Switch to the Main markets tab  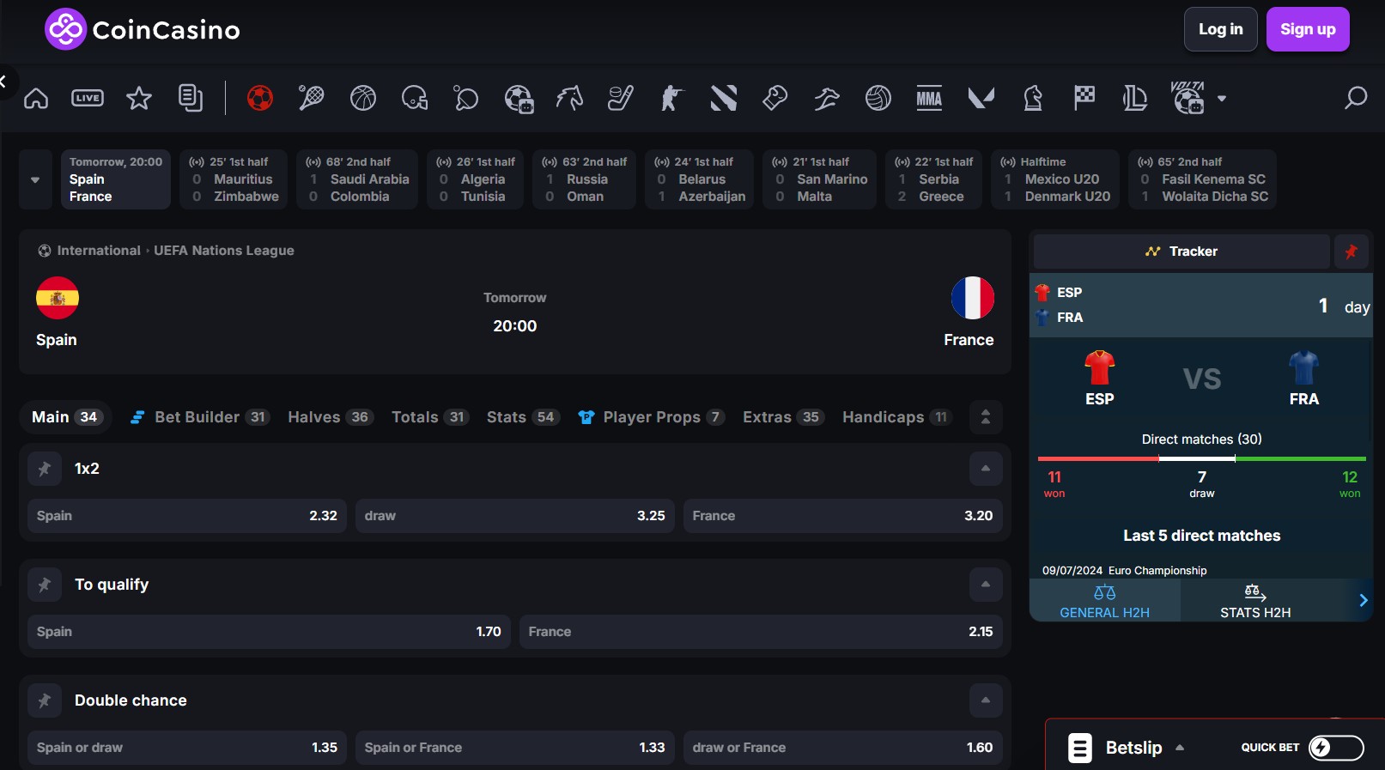68,417
